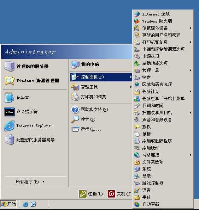Select the 控制面板(C) menu entry

(101, 77)
